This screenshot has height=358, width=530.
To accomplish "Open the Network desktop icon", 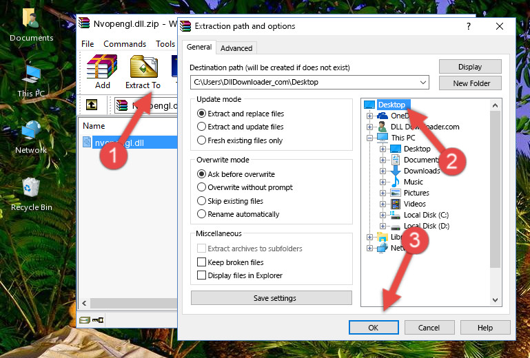I will point(31,130).
